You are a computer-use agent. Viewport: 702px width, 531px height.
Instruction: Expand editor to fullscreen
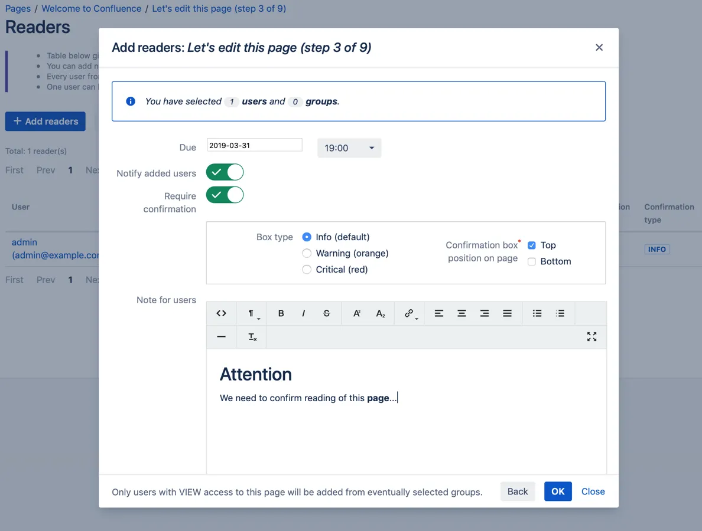[592, 336]
